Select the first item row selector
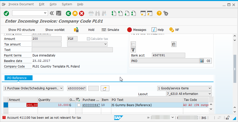Viewport: 238px width, 122px height. click(6, 105)
